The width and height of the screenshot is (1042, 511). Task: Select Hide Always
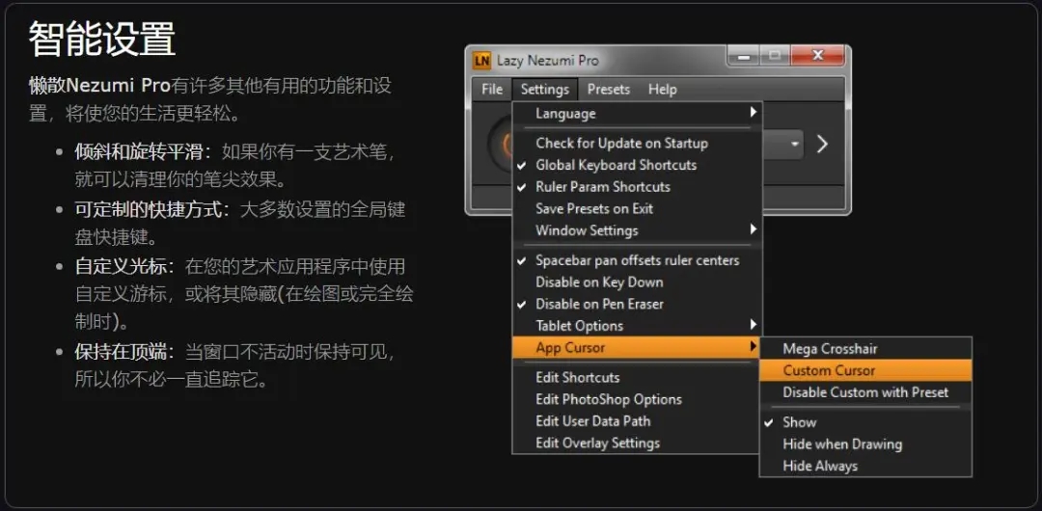pos(865,466)
